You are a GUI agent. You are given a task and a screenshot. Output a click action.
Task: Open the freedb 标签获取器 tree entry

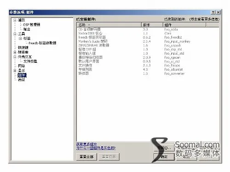pyautogui.click(x=42, y=43)
